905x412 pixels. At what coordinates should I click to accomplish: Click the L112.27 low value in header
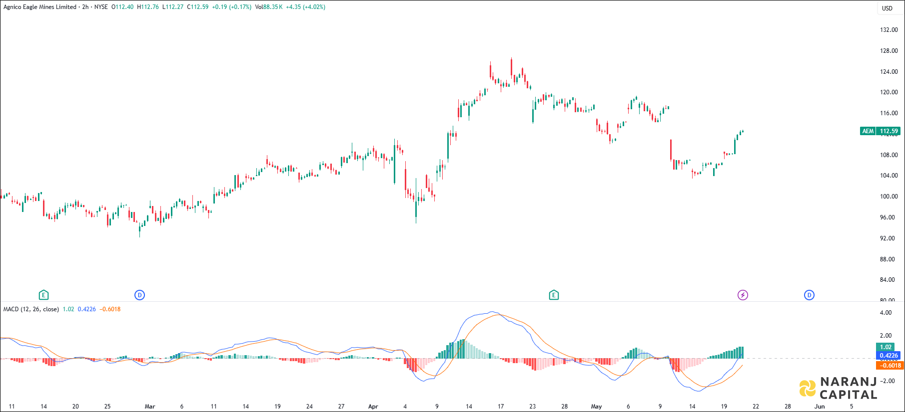pyautogui.click(x=173, y=7)
